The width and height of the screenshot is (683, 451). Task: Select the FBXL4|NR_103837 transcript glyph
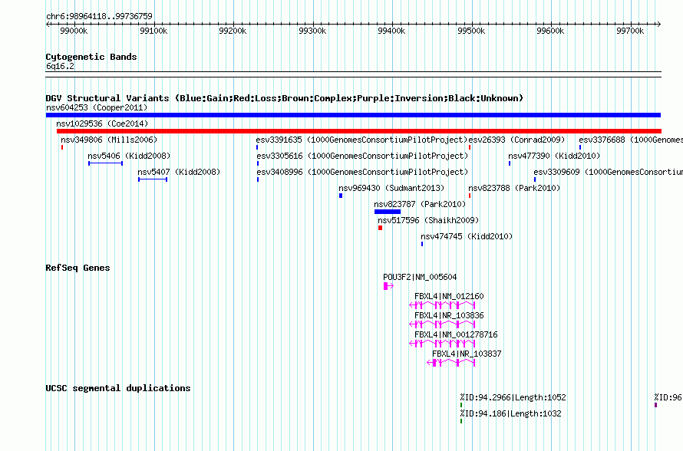click(x=450, y=363)
